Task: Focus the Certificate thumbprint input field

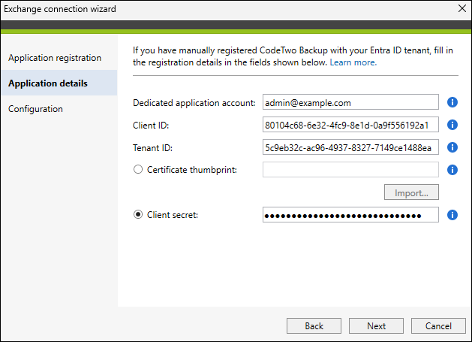Action: (x=350, y=170)
